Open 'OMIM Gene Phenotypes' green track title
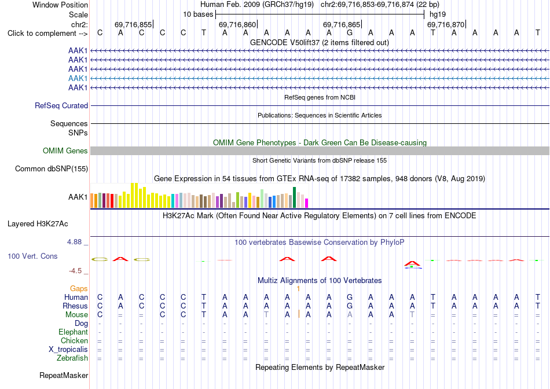This screenshot has height=389, width=550. (320, 143)
